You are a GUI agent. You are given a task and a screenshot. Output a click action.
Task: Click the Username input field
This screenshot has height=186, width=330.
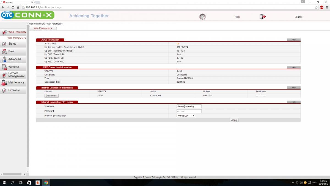(x=189, y=106)
